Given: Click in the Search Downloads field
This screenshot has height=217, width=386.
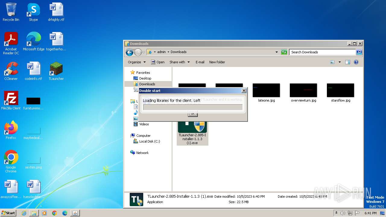Looking at the screenshot, I should click(322, 52).
